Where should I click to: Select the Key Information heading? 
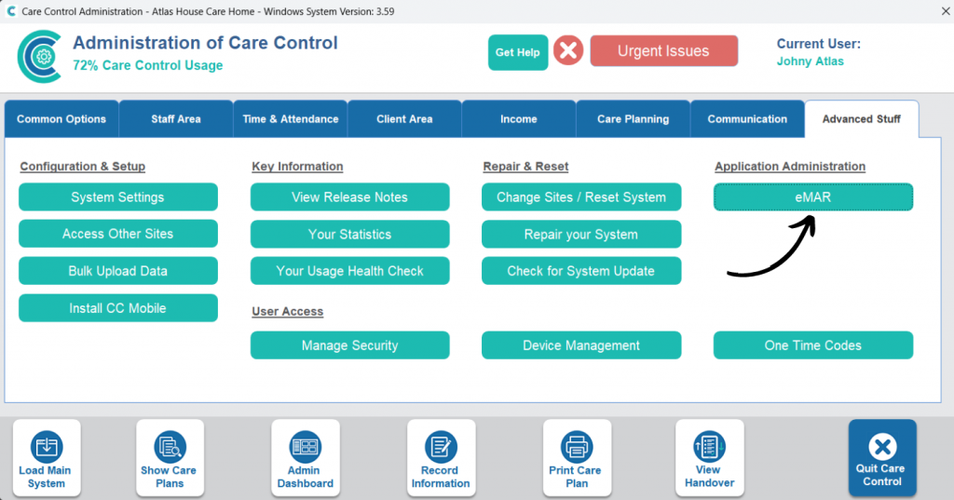(x=297, y=166)
